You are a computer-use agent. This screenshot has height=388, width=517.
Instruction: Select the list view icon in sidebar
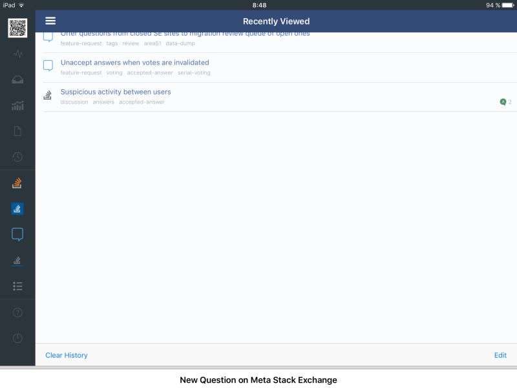coord(17,286)
